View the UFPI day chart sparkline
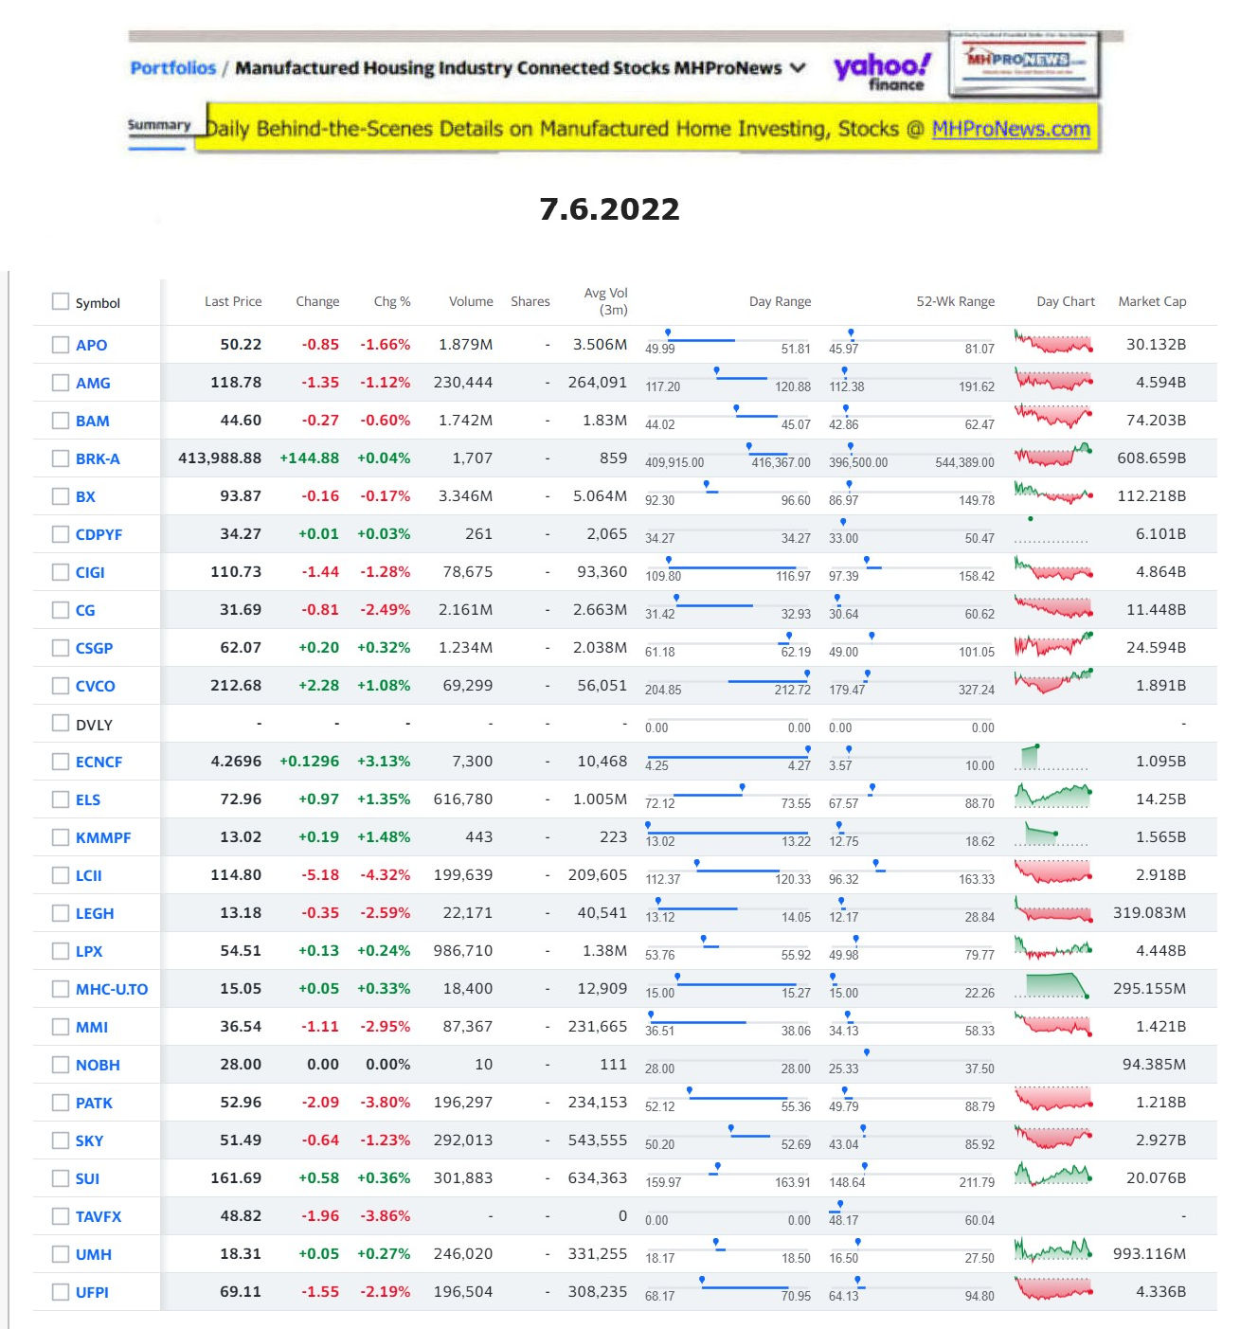 (1053, 1288)
